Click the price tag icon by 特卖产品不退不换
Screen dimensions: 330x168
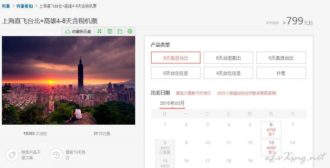(12, 155)
